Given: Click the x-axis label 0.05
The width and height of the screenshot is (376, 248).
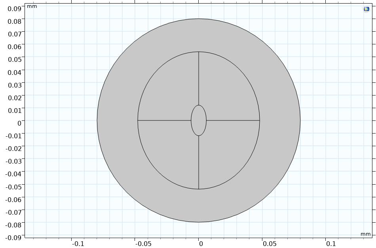Looking at the screenshot, I should pyautogui.click(x=270, y=244).
